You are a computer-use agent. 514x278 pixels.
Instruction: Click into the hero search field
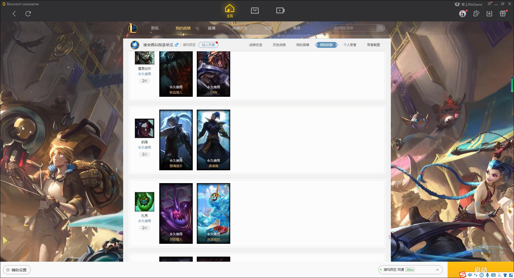(x=353, y=28)
